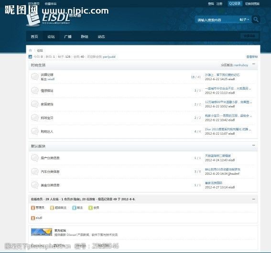Click 切换到宽版 to switch layout
Screen dimensions: 271x253
(252, 4)
